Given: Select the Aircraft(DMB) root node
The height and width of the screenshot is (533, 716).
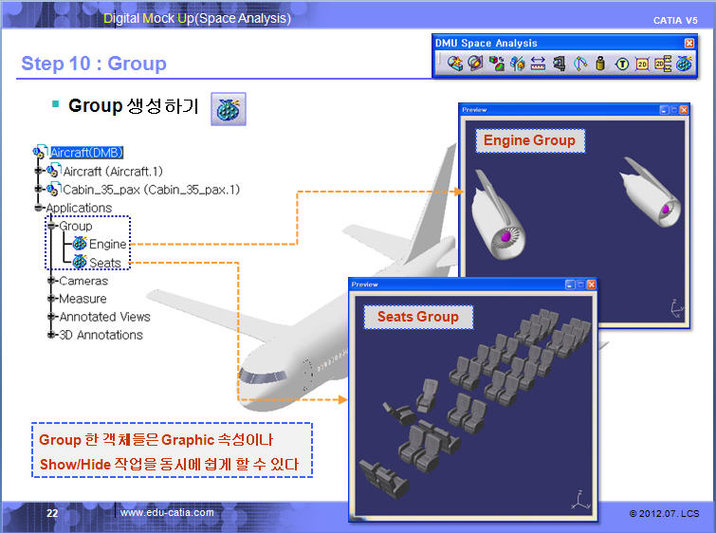Looking at the screenshot, I should click(x=85, y=152).
